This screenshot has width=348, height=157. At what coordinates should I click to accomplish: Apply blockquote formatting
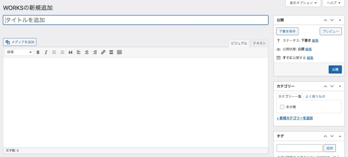click(x=71, y=52)
